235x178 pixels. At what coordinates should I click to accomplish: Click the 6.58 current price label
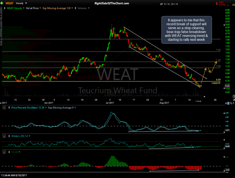coord(227,86)
